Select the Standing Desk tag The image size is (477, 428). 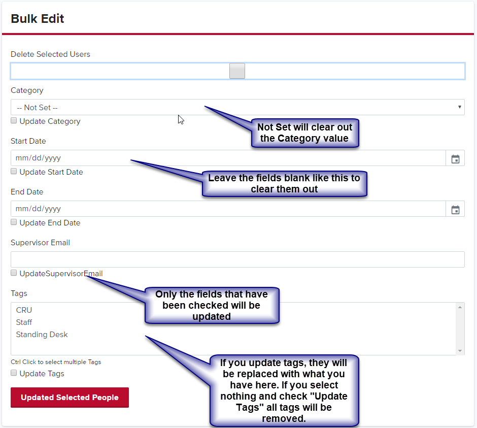(42, 335)
